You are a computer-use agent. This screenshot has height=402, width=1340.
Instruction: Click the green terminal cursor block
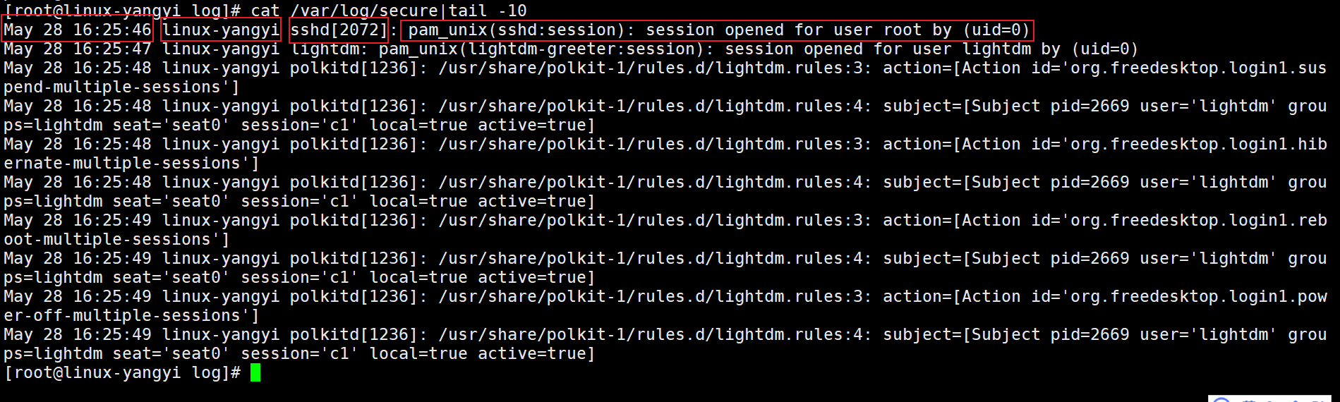pyautogui.click(x=255, y=372)
